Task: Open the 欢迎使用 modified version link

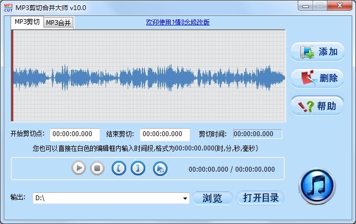Action: (178, 22)
